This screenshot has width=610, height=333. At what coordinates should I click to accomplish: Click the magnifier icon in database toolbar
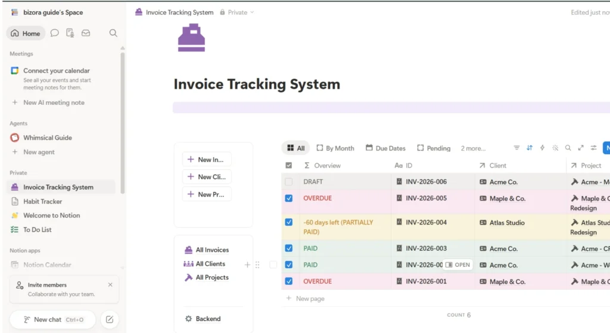568,148
